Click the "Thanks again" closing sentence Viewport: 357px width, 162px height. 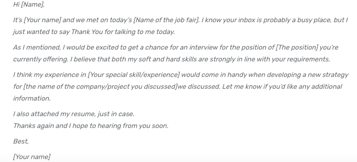90,126
